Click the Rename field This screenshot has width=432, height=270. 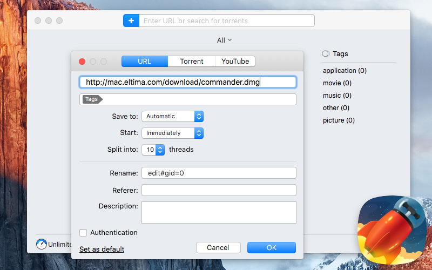point(219,173)
